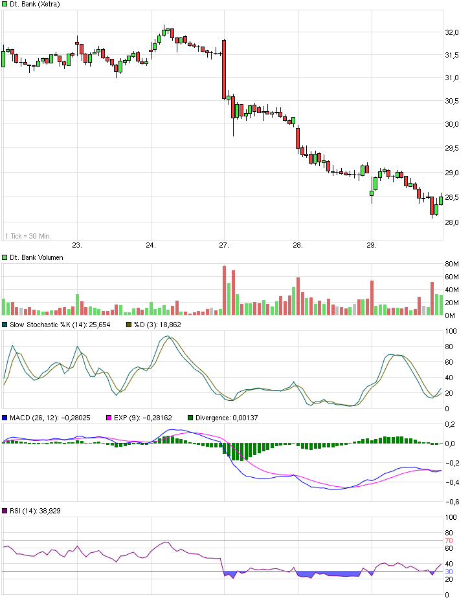Screen dimensions: 470x600
Task: Click the date label 29. on the x-axis
Action: 371,245
